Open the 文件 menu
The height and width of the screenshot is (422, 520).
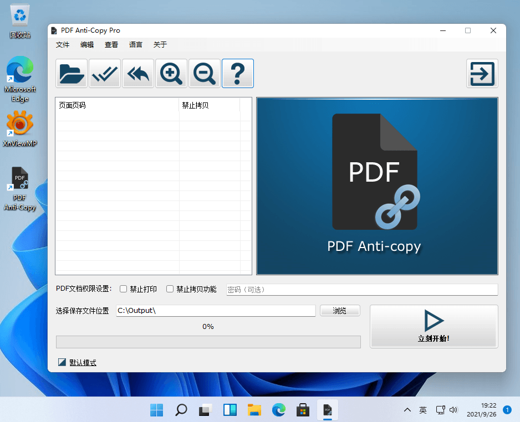click(63, 44)
